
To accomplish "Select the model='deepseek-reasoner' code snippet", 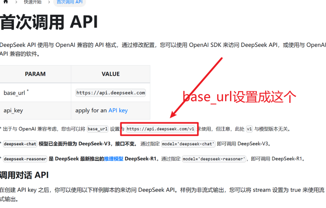I will 214,159.
